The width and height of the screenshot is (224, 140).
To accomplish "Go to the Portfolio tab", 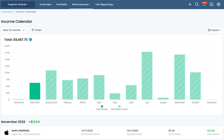I will 61,4.
